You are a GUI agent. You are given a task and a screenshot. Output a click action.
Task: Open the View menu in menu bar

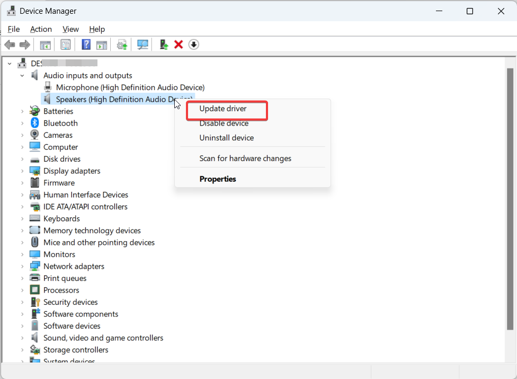click(70, 29)
